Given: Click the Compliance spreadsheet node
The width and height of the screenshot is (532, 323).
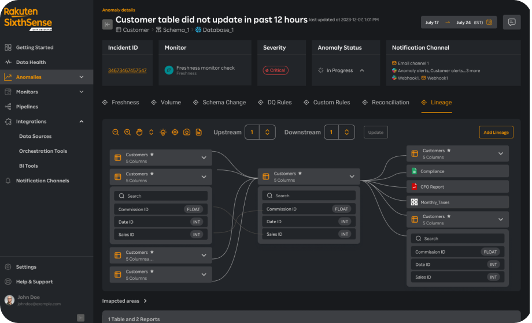Looking at the screenshot, I should point(457,171).
